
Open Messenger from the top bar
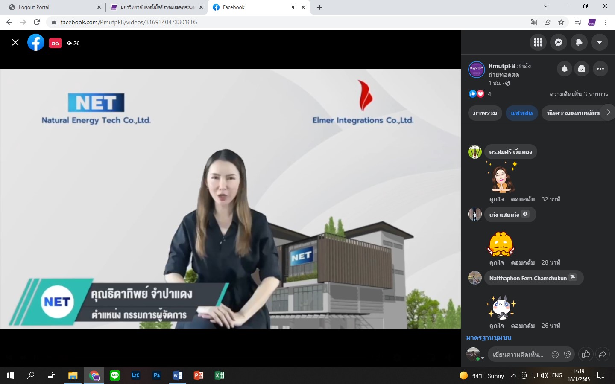[x=558, y=42]
